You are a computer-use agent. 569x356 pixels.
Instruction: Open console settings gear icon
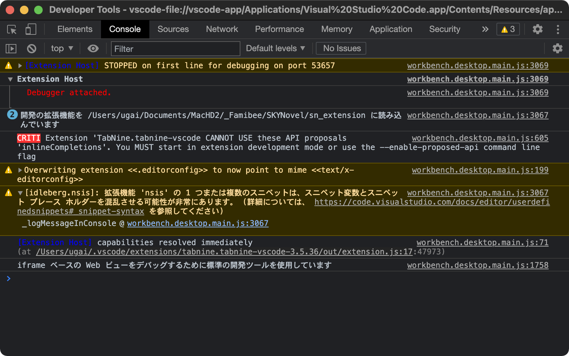pos(558,48)
